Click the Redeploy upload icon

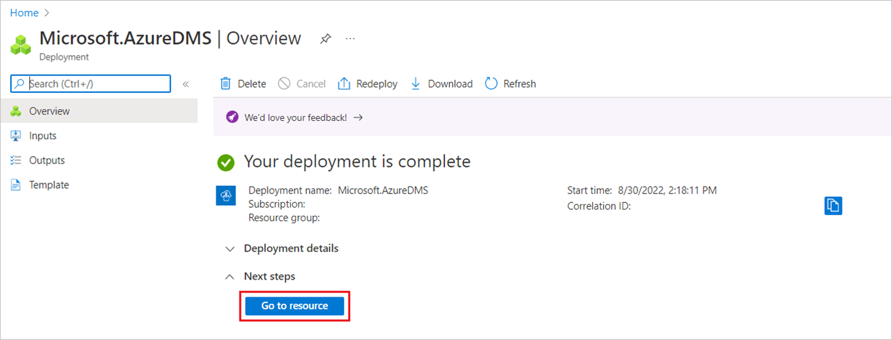pyautogui.click(x=344, y=83)
